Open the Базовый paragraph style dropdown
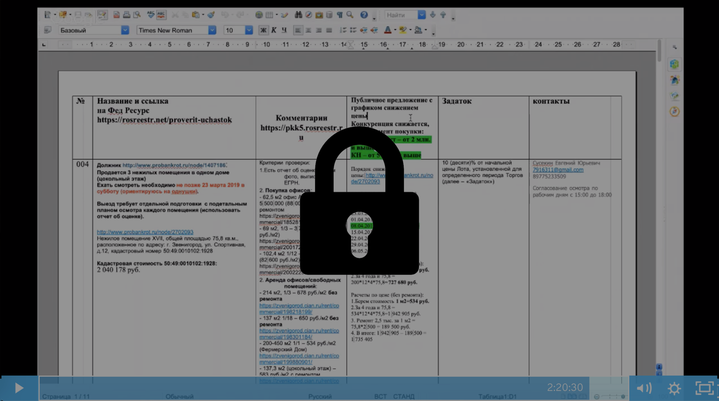The height and width of the screenshot is (401, 719). pos(125,30)
